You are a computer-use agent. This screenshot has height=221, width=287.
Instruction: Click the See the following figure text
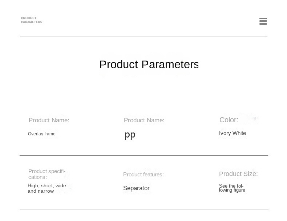click(232, 188)
